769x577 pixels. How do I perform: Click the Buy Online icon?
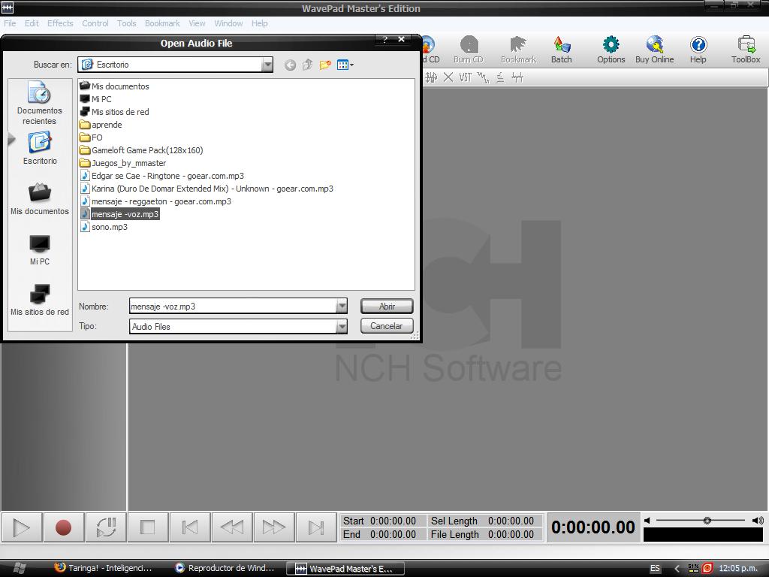(654, 50)
